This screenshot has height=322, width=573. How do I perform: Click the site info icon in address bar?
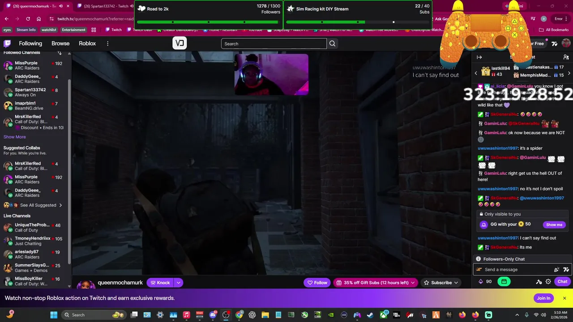point(52,19)
